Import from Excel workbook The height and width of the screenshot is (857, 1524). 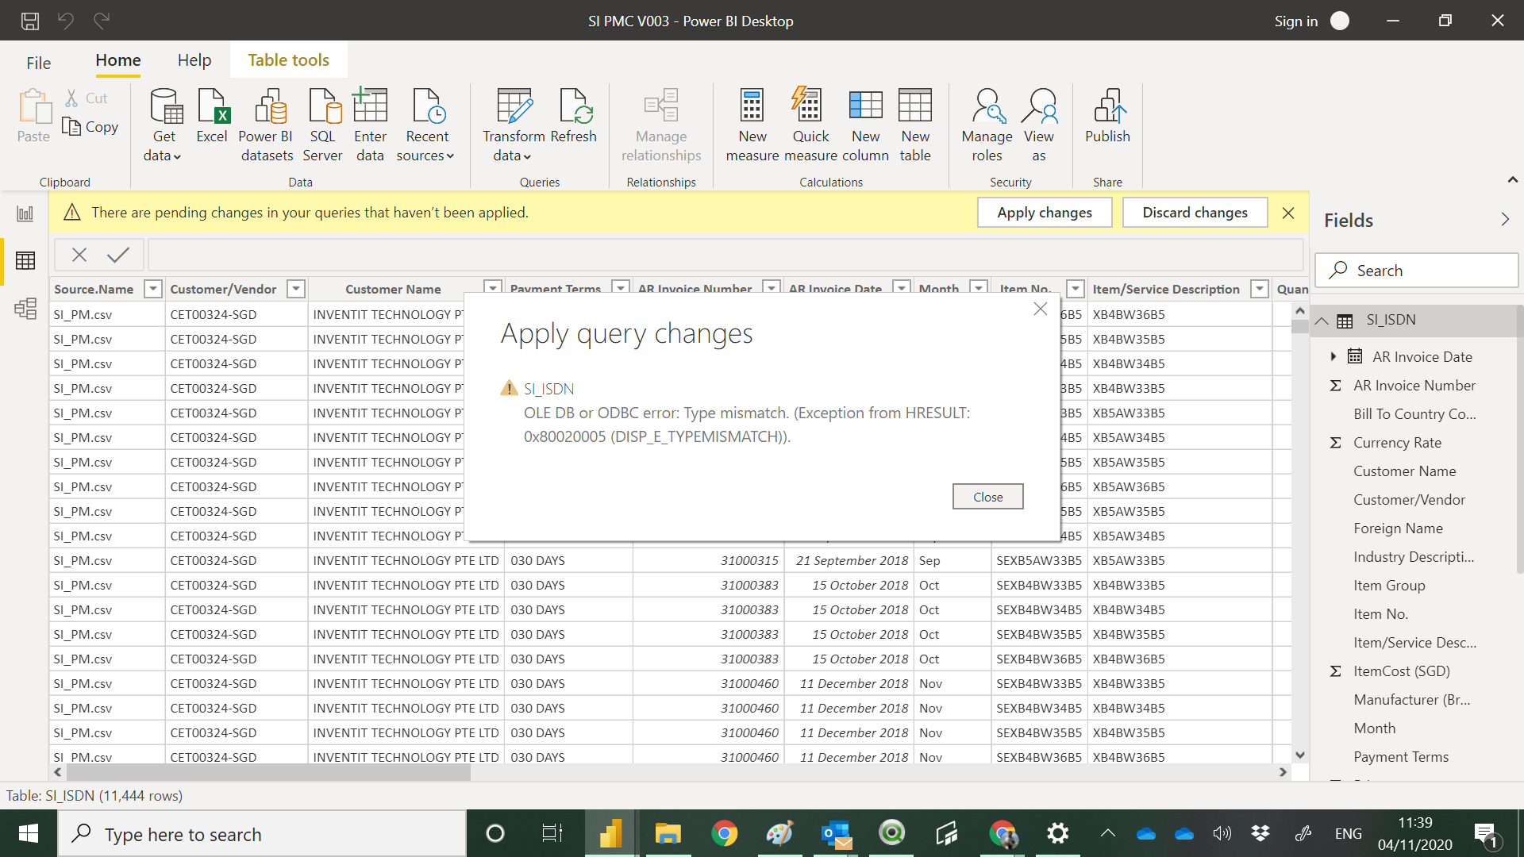point(212,116)
